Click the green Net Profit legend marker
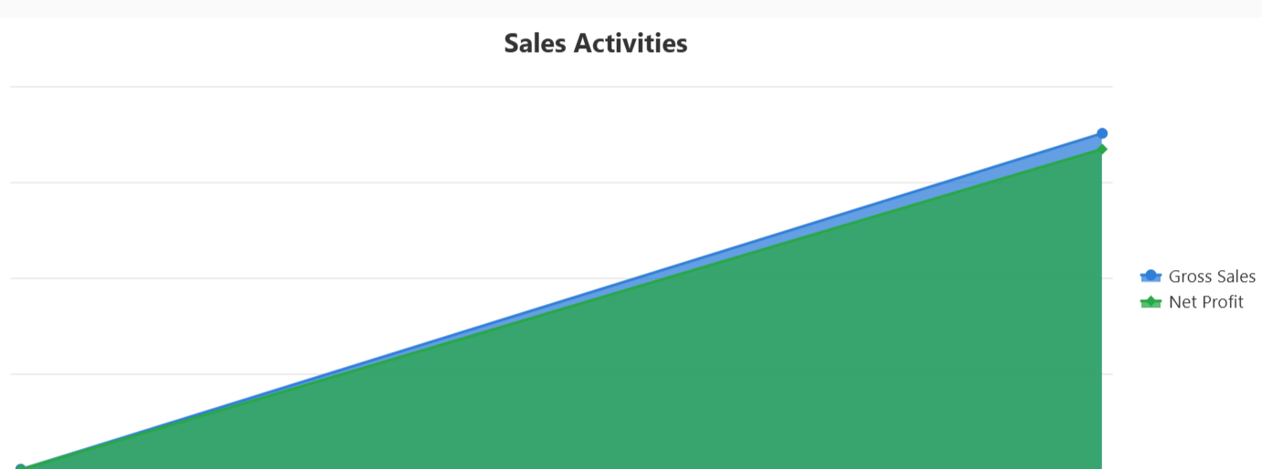Screen dimensions: 1262x469 tap(1150, 302)
